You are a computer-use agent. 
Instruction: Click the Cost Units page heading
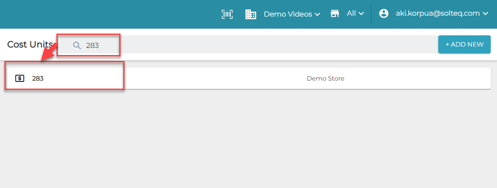(x=30, y=44)
